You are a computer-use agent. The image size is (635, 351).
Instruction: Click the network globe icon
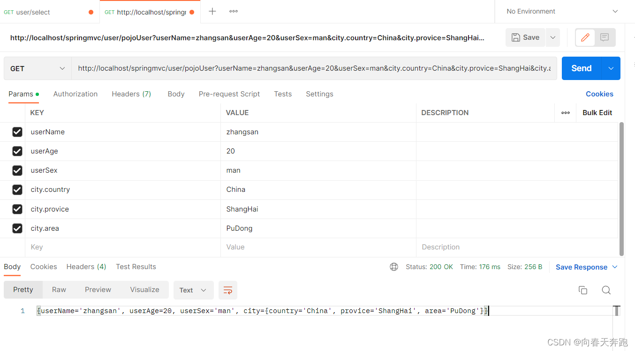click(x=394, y=267)
